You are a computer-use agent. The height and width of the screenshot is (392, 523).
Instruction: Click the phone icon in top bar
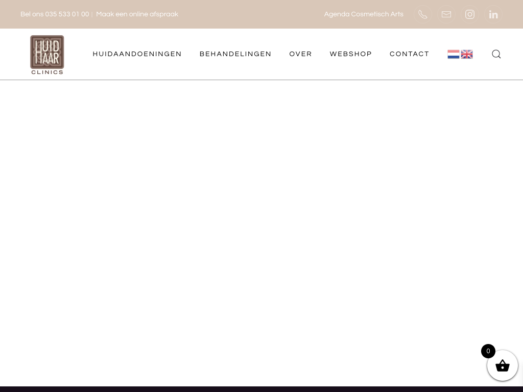[422, 14]
